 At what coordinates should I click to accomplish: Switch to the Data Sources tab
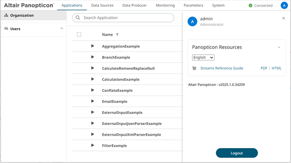pyautogui.click(x=102, y=5)
